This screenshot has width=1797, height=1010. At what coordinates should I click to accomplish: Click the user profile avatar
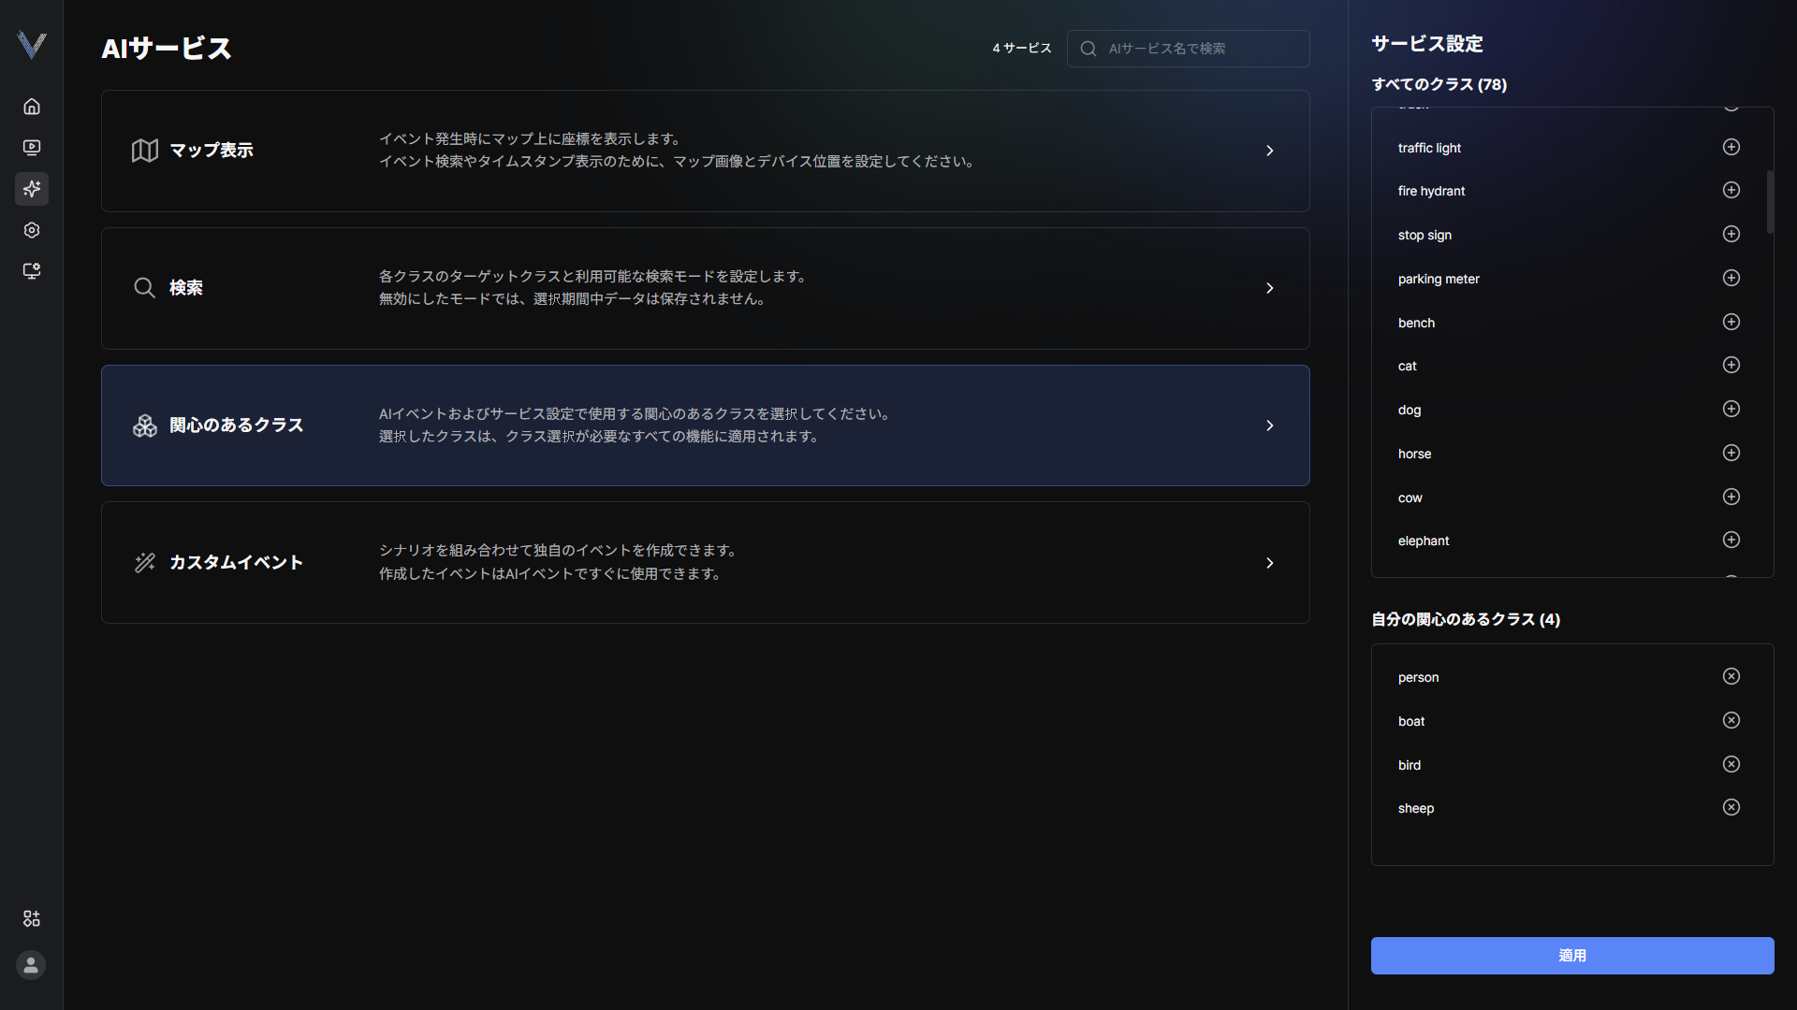click(x=31, y=964)
